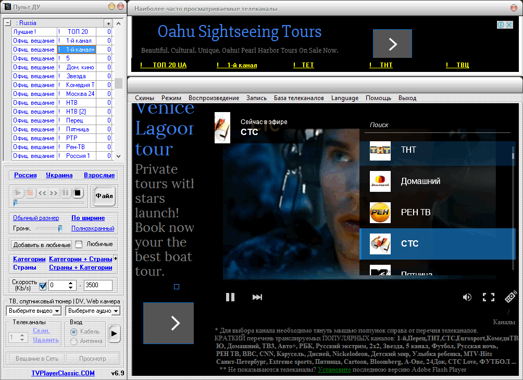Open the Помощь menu

[x=378, y=98]
